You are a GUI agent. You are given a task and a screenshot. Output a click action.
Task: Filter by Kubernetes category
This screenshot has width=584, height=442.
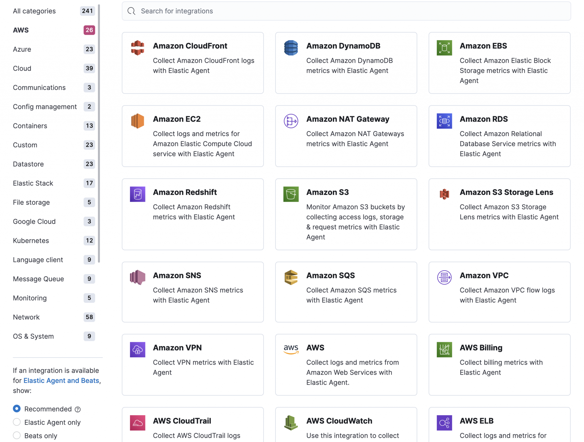(x=31, y=241)
